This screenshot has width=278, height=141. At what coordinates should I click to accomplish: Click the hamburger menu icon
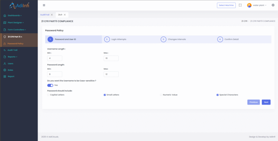(44, 5)
